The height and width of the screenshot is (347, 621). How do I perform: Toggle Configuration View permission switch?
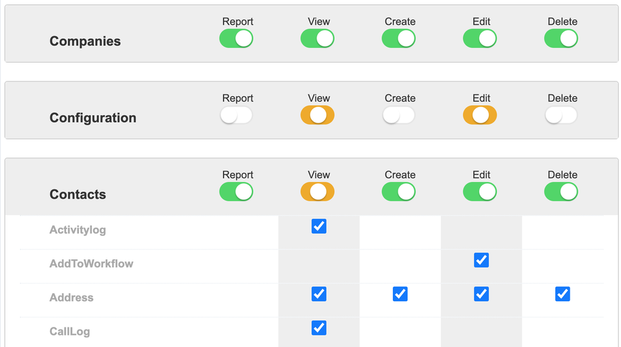[317, 115]
